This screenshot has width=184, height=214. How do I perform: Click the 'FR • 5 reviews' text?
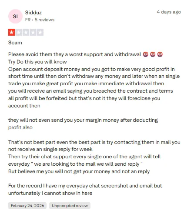coord(40,20)
